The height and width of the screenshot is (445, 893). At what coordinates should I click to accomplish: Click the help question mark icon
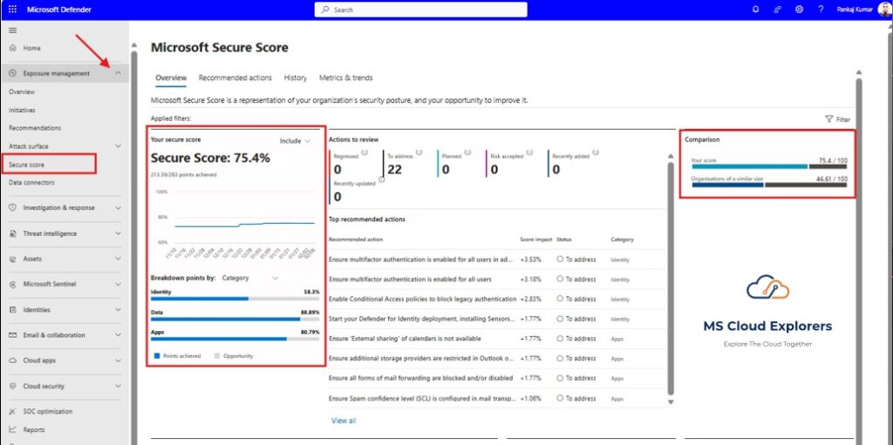821,10
